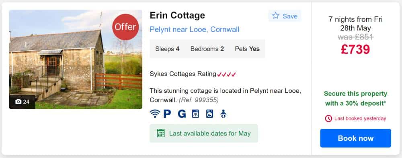This screenshot has width=402, height=158.
Task: Click the Last available dates for May banner
Action: (204, 133)
